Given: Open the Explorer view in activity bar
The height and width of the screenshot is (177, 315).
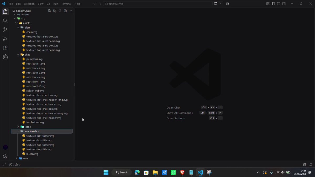Looking at the screenshot, I should point(5,12).
